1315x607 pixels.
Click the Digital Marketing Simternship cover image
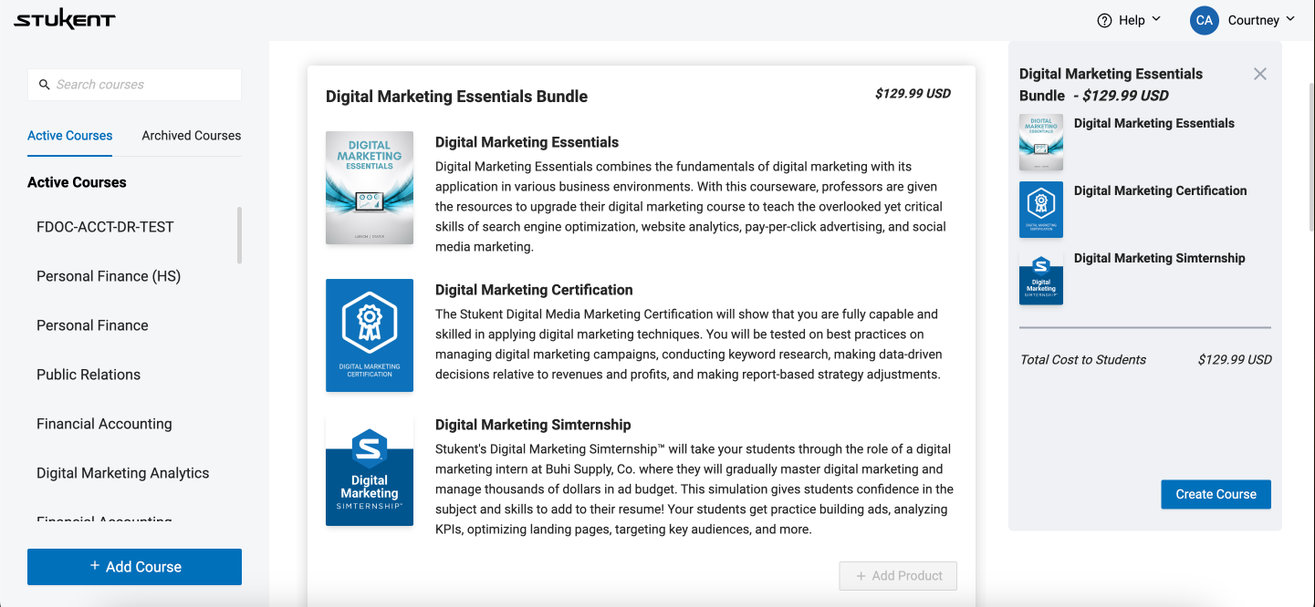pyautogui.click(x=370, y=471)
